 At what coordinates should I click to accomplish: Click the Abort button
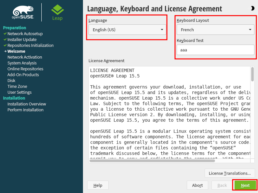(x=197, y=185)
